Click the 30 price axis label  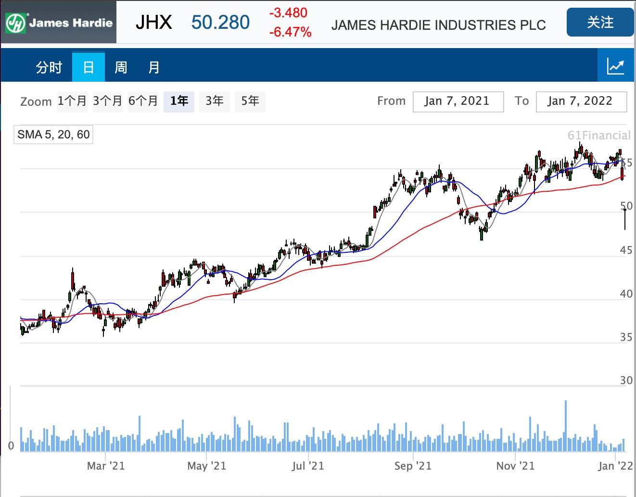click(x=626, y=380)
